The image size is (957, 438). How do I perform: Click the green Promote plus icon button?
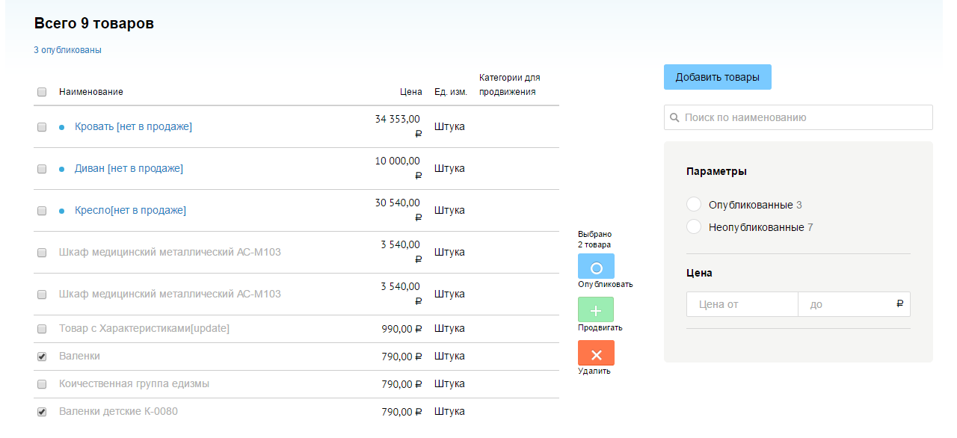(x=596, y=309)
